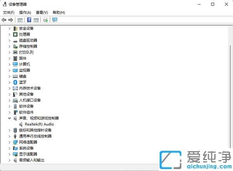The image size is (233, 171).
Task: Click the action pane toolbar icon
Action: [36, 20]
